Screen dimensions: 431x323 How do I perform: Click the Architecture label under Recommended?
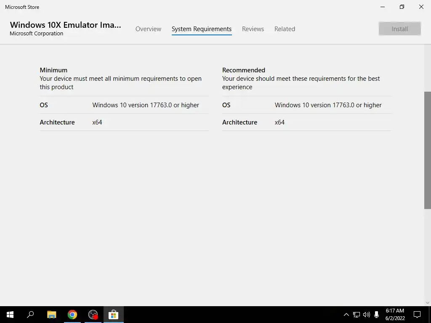239,122
